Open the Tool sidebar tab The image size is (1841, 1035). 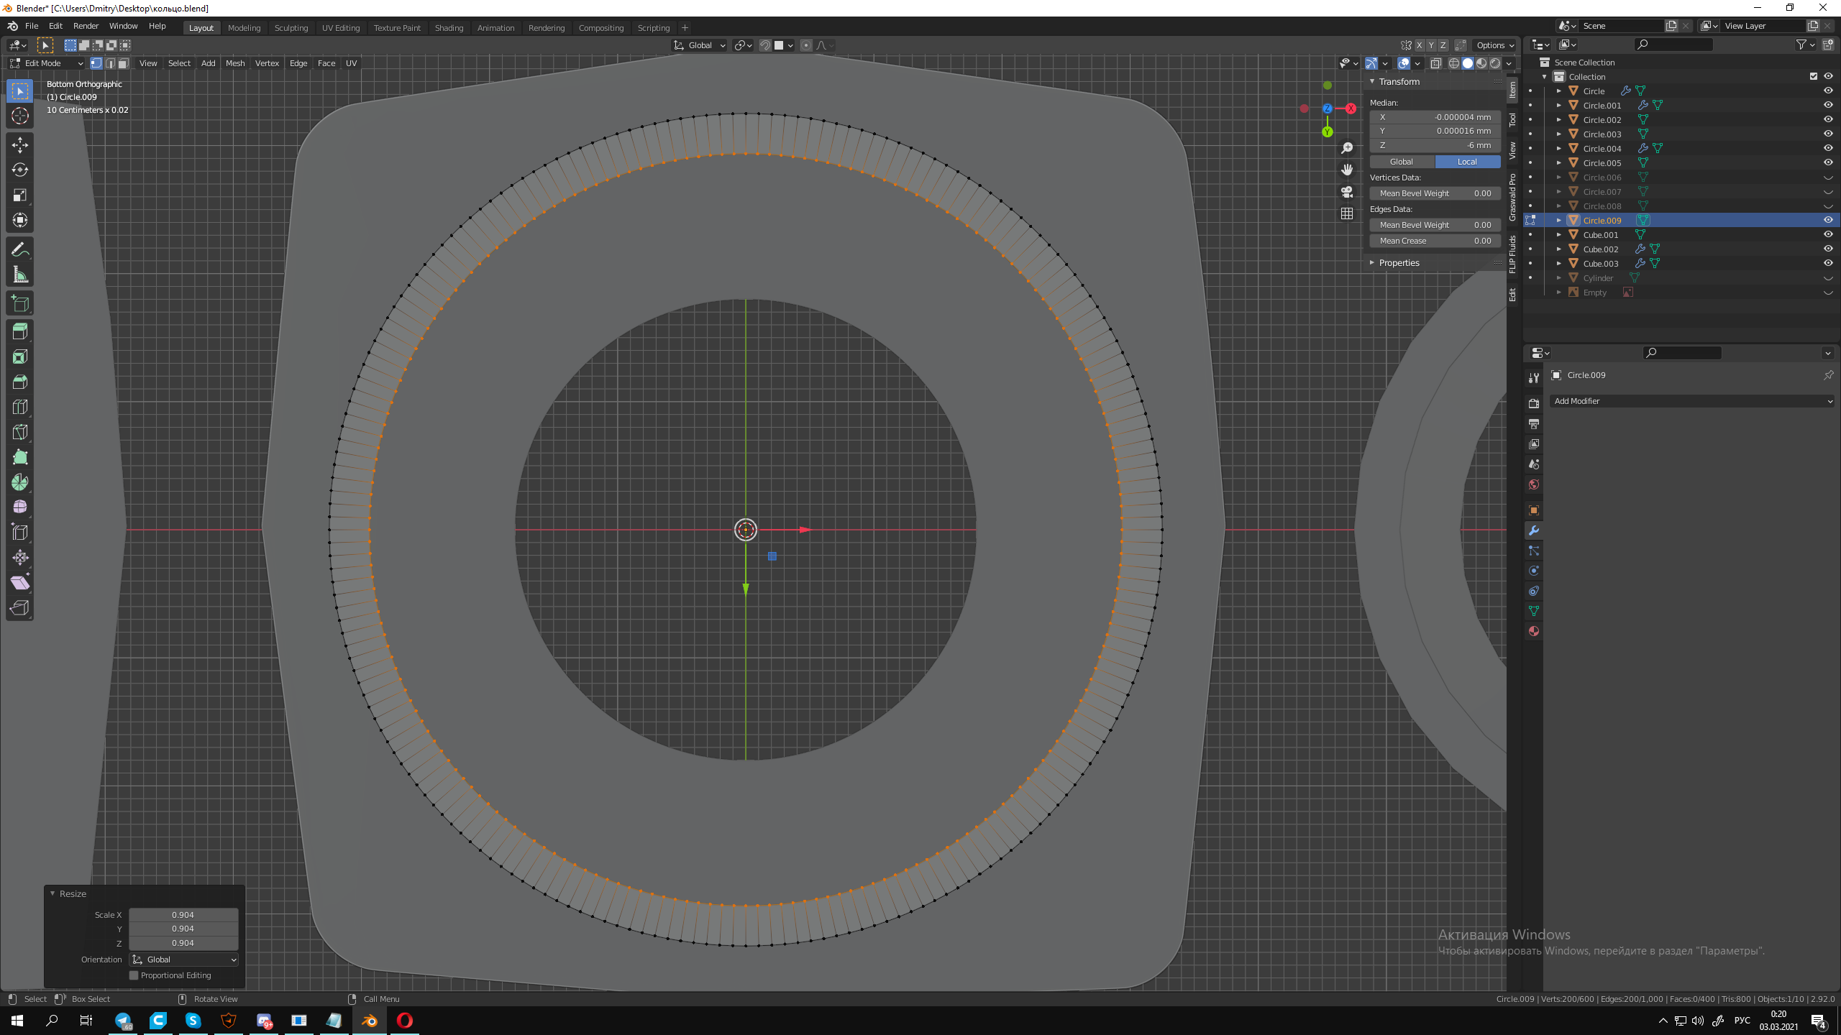click(1513, 119)
